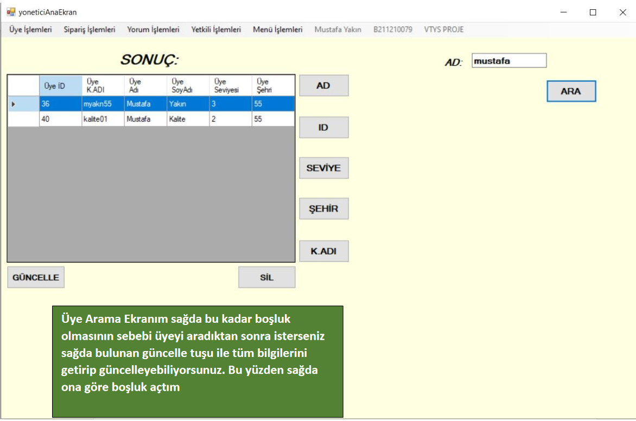Select the K.ADI filter button
The image size is (636, 421).
323,251
